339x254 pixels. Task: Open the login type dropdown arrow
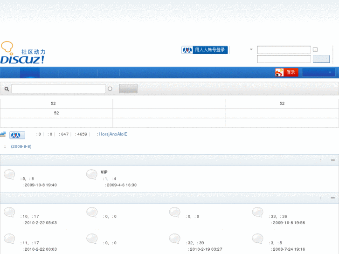click(x=251, y=49)
